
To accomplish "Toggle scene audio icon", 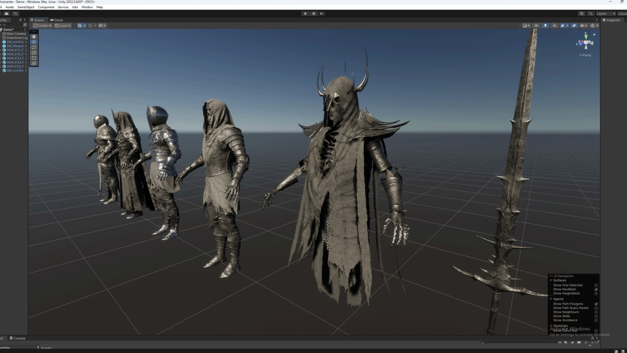I will (554, 26).
